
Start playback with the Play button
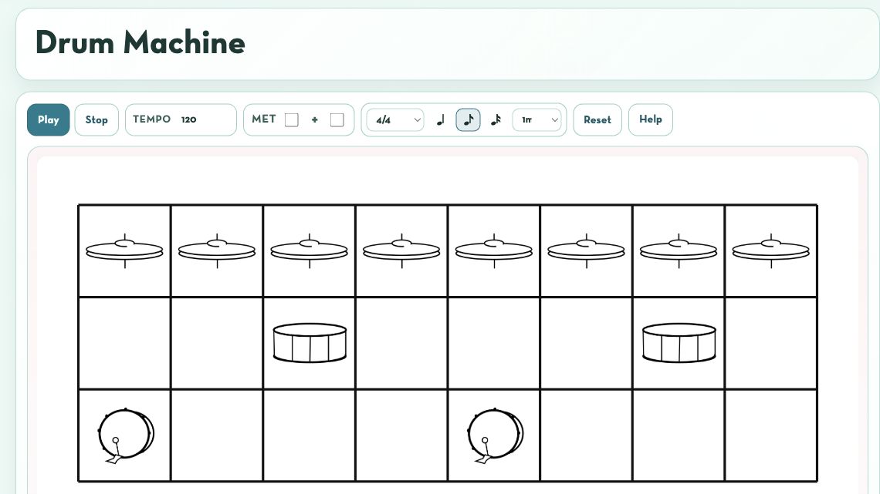tap(49, 120)
